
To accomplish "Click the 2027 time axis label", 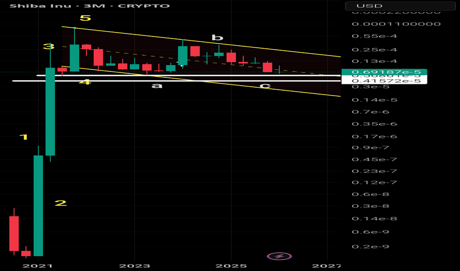I will (326, 266).
